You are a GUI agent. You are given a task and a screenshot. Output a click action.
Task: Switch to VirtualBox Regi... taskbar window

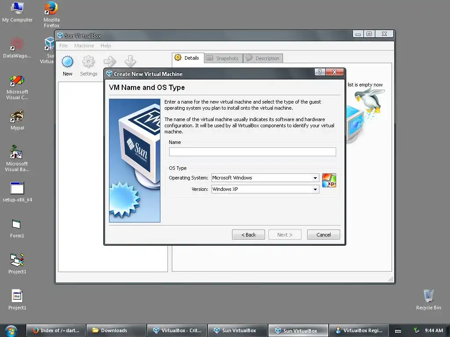point(359,330)
